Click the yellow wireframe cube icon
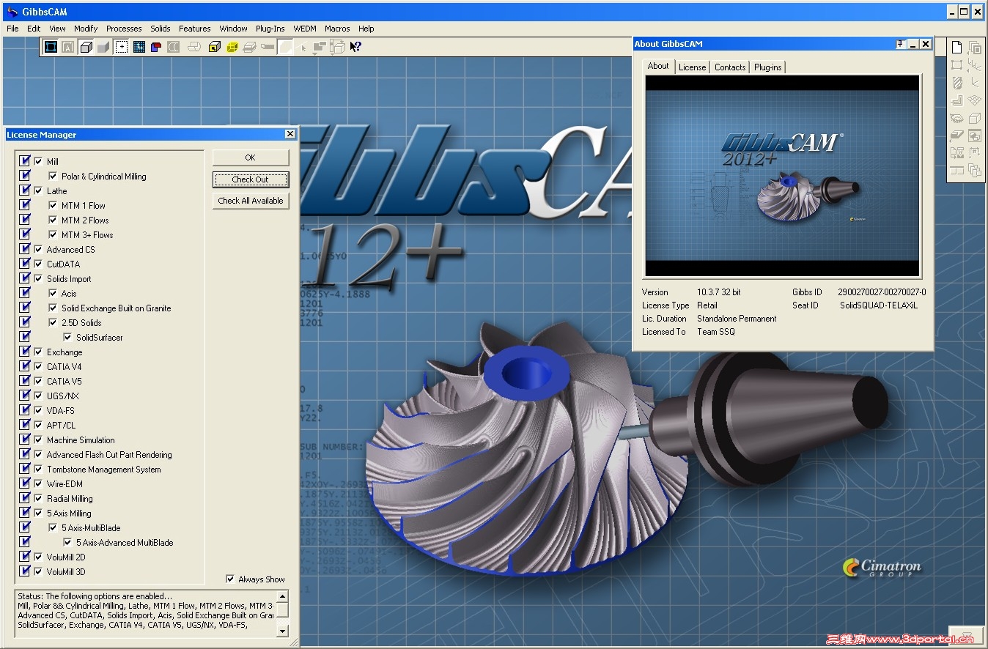 click(x=232, y=47)
